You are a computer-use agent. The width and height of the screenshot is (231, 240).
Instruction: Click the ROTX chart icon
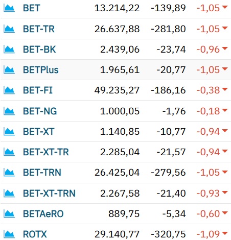[9, 234]
